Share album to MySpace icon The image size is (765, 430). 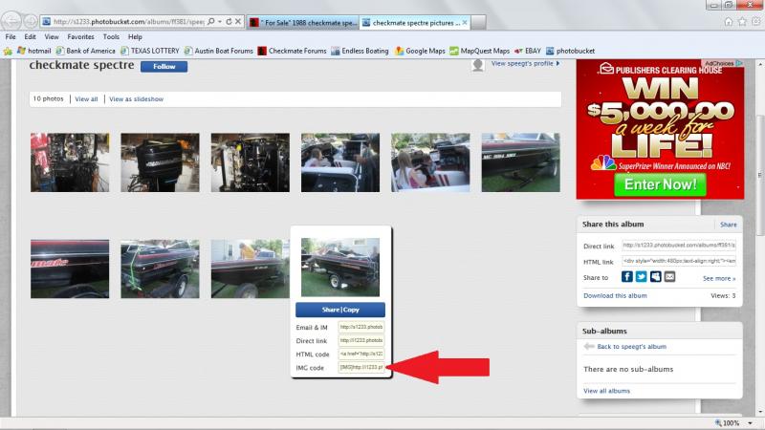[x=655, y=277]
